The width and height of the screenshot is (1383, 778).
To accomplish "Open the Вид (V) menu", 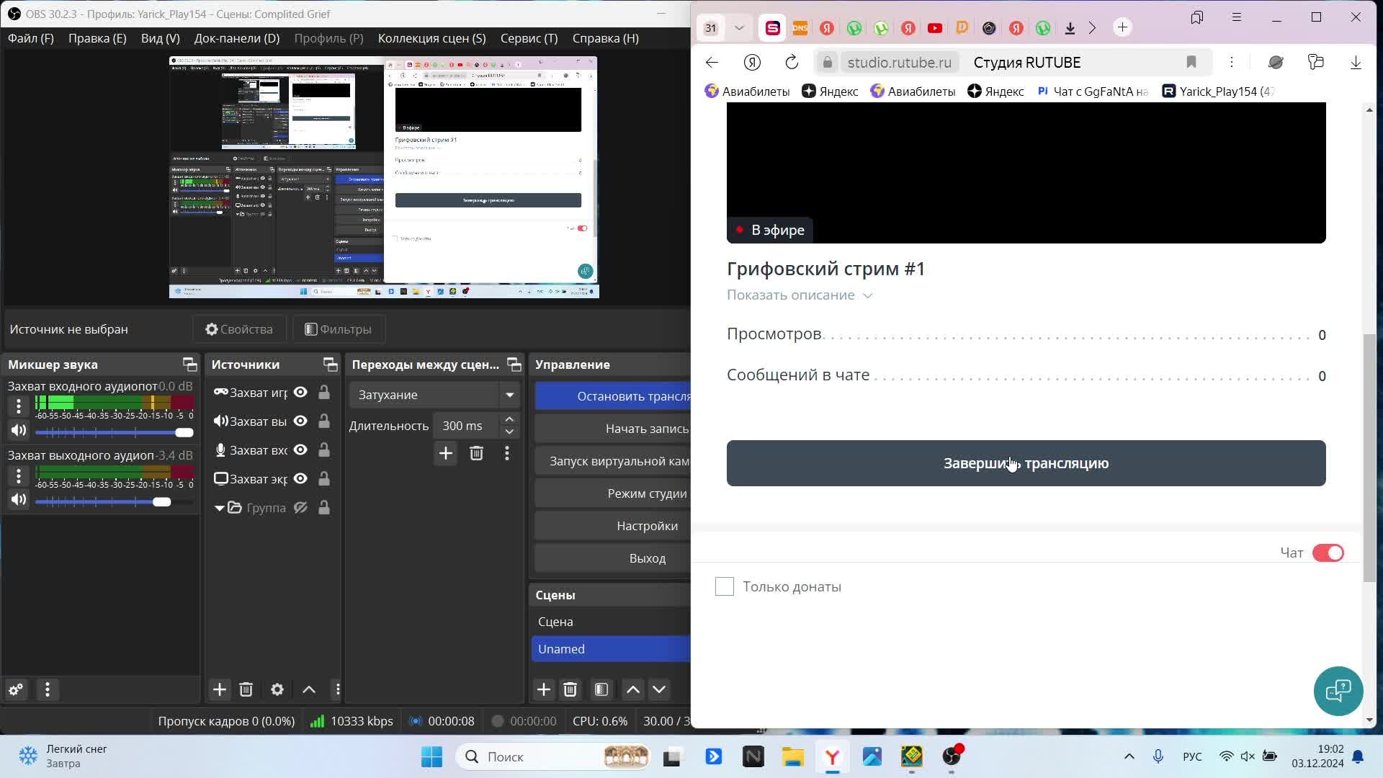I will [x=161, y=38].
